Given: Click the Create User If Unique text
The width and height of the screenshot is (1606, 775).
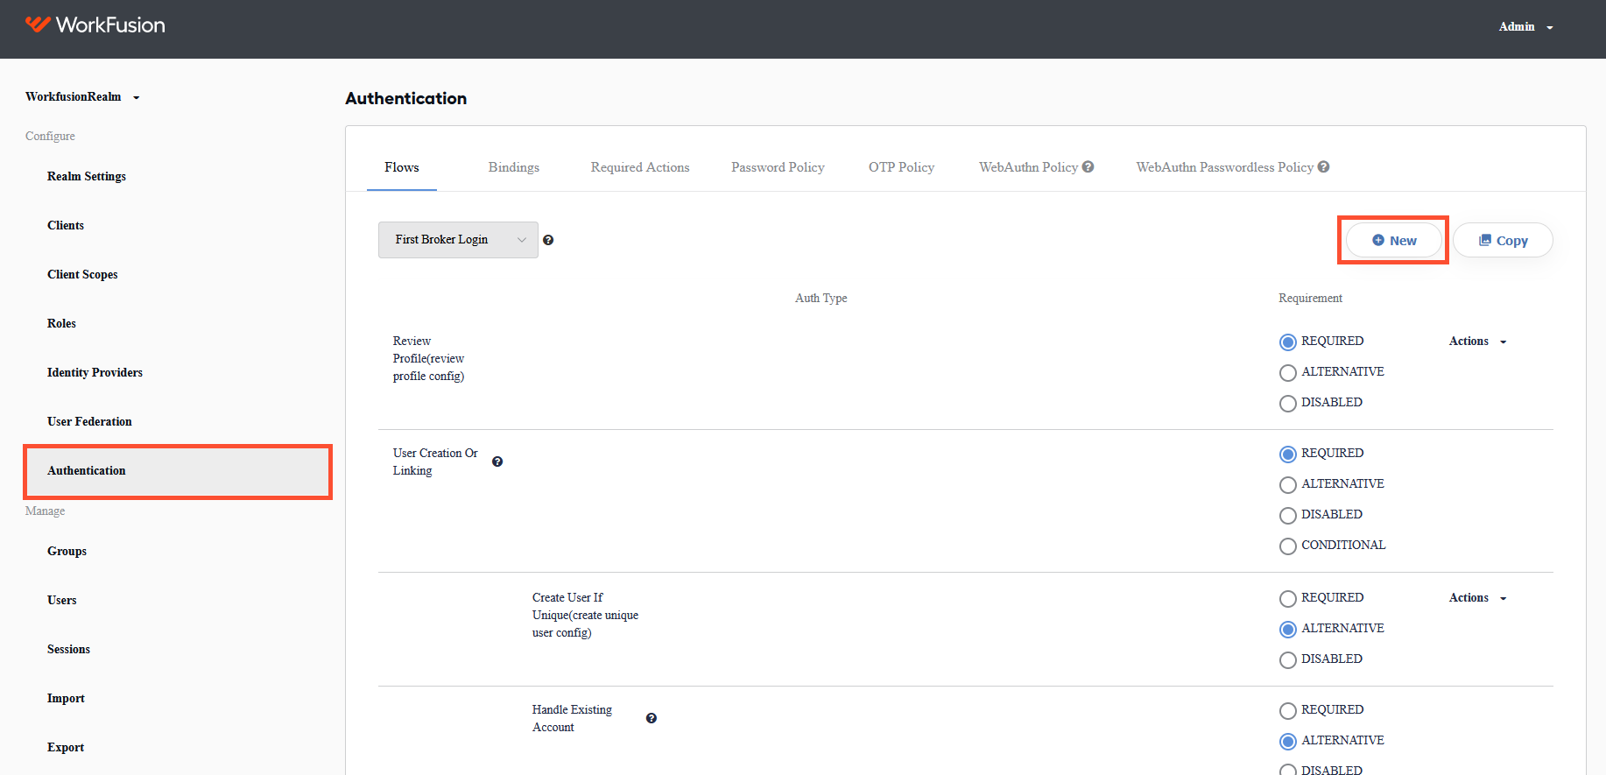Looking at the screenshot, I should pos(585,615).
